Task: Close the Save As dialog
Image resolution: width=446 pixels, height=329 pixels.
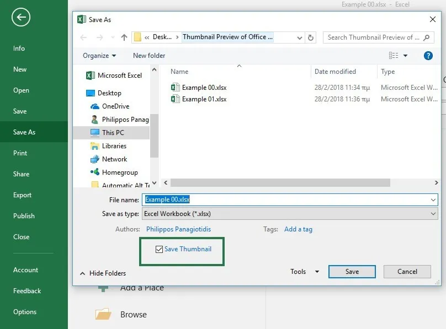Action: (433, 19)
